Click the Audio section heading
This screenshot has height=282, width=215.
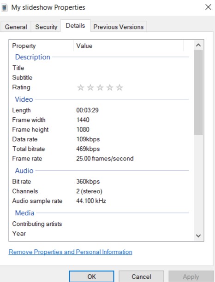(24, 171)
